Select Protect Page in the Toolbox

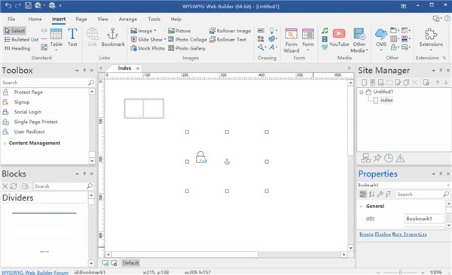tap(29, 92)
